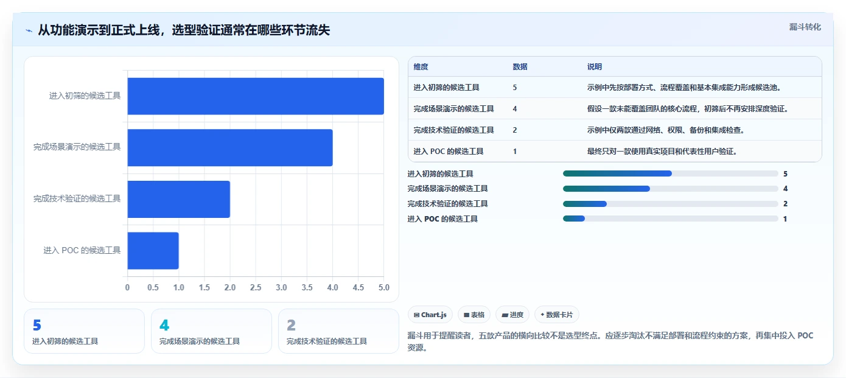Click the 进入初筛的候选工具 chart axis label
This screenshot has width=846, height=378.
click(x=85, y=96)
